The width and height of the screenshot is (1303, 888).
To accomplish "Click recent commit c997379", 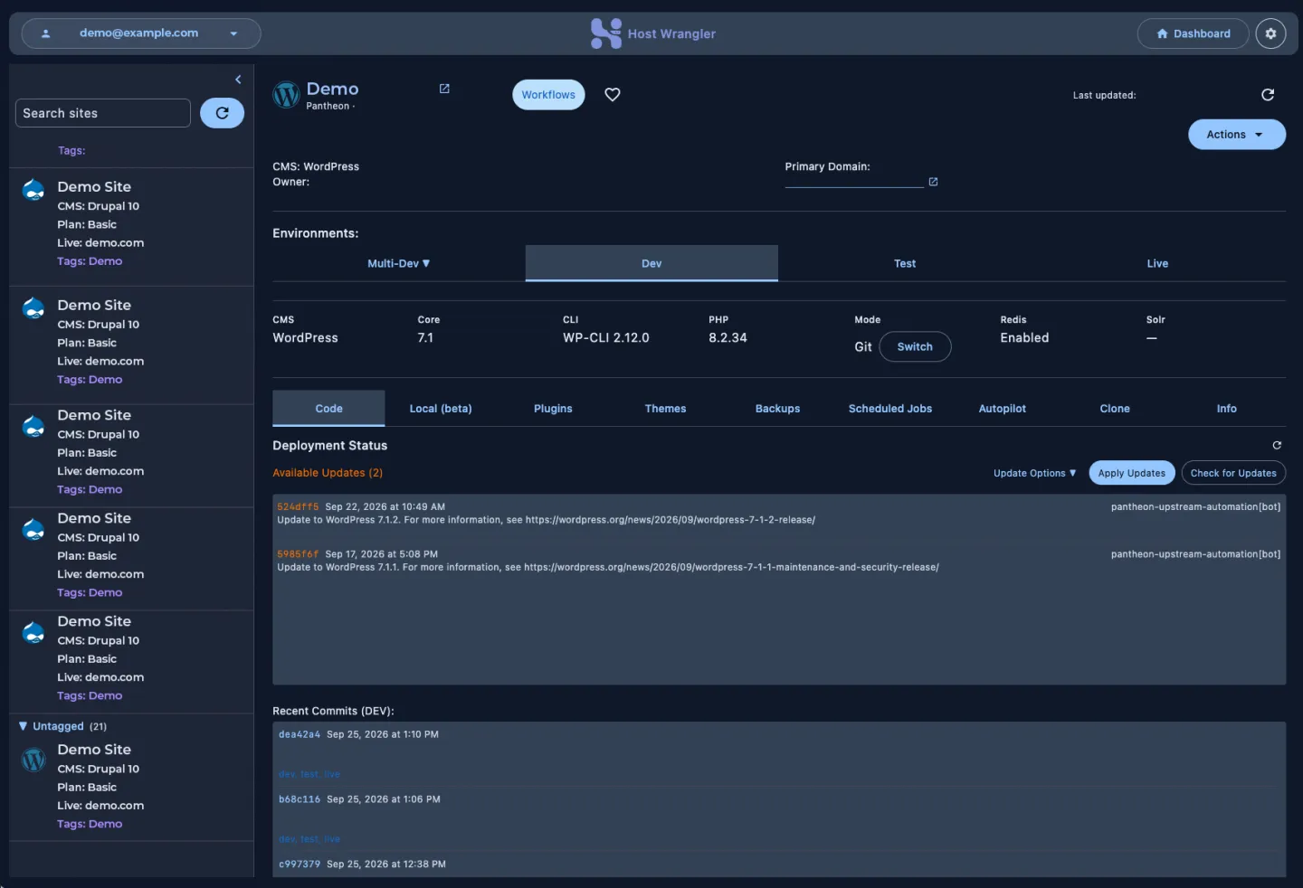I will coord(300,864).
